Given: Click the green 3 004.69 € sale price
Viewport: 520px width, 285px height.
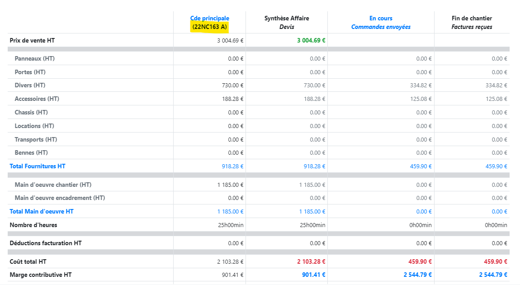Looking at the screenshot, I should [311, 40].
